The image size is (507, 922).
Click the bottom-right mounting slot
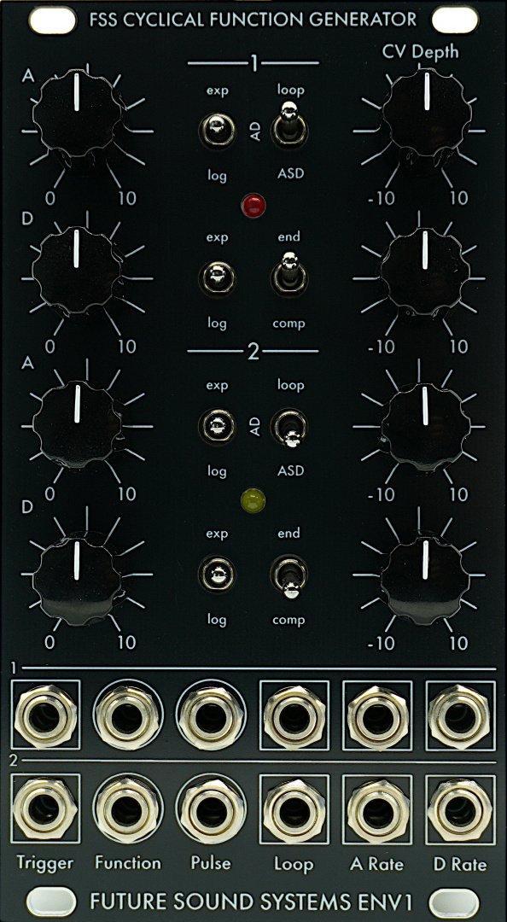pyautogui.click(x=454, y=902)
